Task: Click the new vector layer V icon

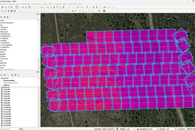Action: point(2,11)
